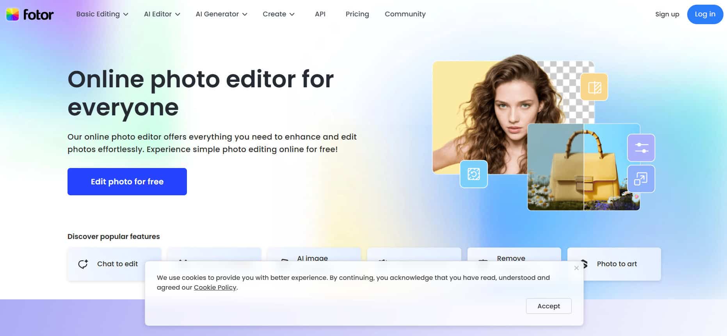Open the AI Editor dropdown menu

tap(162, 14)
